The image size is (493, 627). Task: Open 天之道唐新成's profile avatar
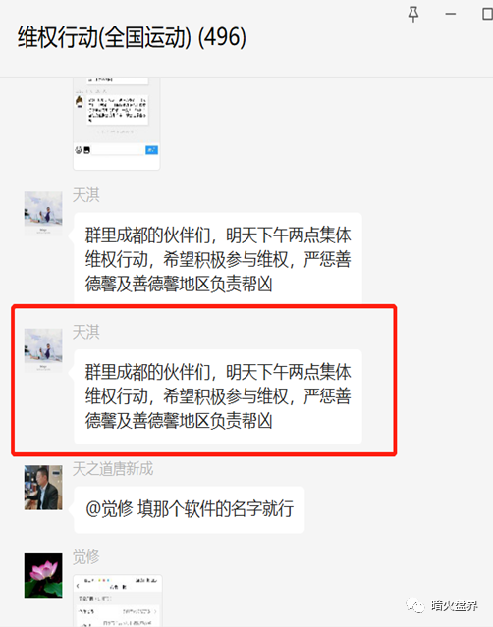43,487
